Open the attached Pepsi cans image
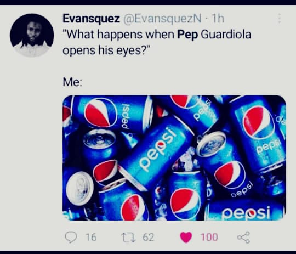 [174, 158]
